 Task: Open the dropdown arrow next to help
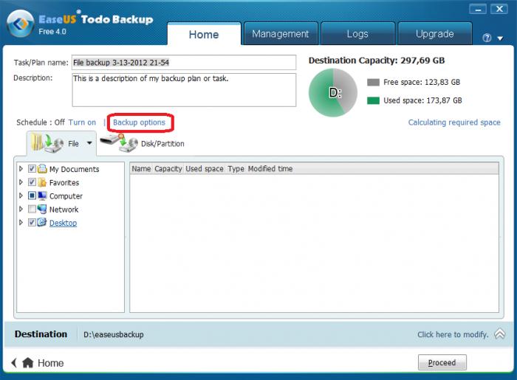point(500,38)
